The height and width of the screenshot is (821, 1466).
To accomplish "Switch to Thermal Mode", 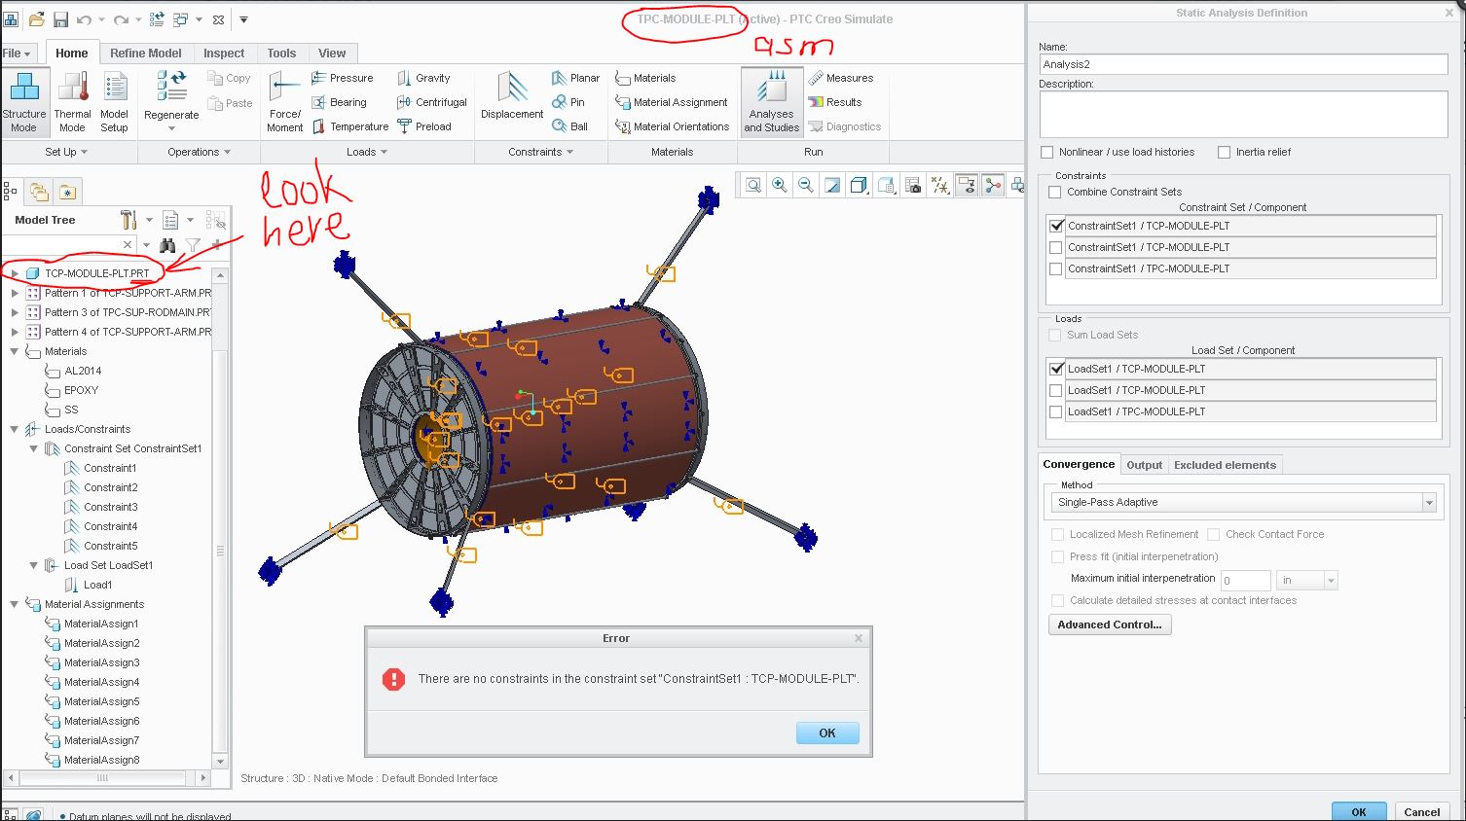I will [x=72, y=101].
